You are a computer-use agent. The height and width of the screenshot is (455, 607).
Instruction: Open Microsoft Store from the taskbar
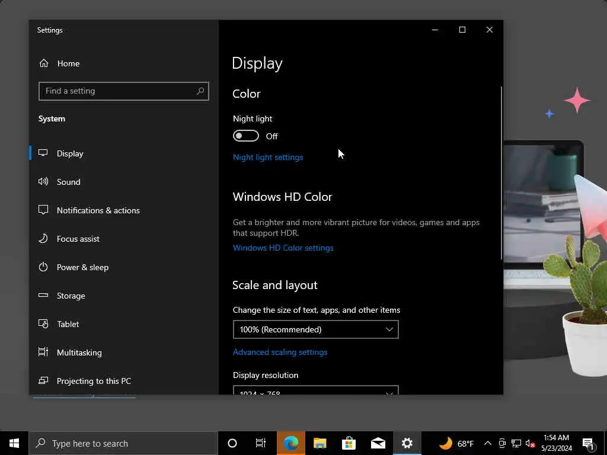click(349, 443)
